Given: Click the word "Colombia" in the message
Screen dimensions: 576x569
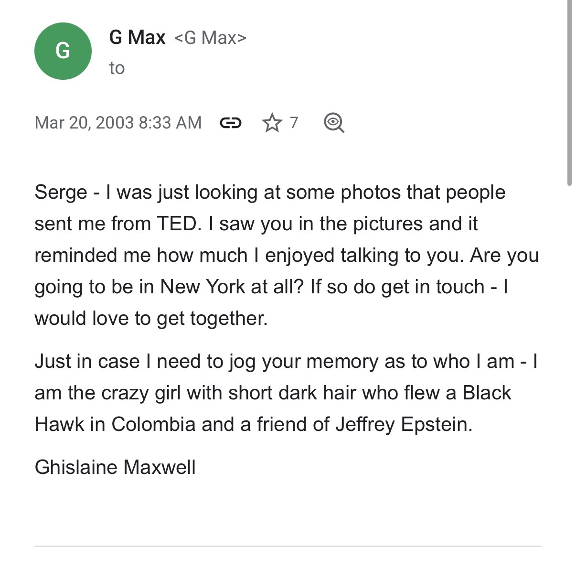Looking at the screenshot, I should 153,424.
